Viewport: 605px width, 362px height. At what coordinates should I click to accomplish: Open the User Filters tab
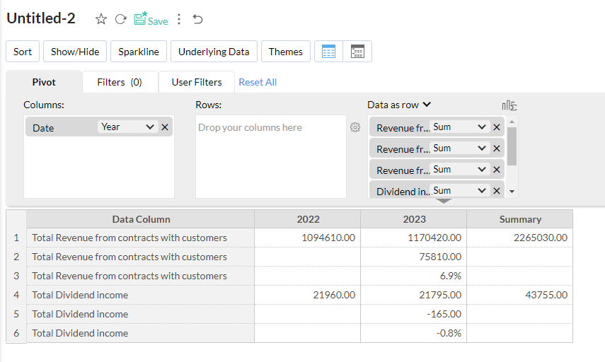coord(197,82)
